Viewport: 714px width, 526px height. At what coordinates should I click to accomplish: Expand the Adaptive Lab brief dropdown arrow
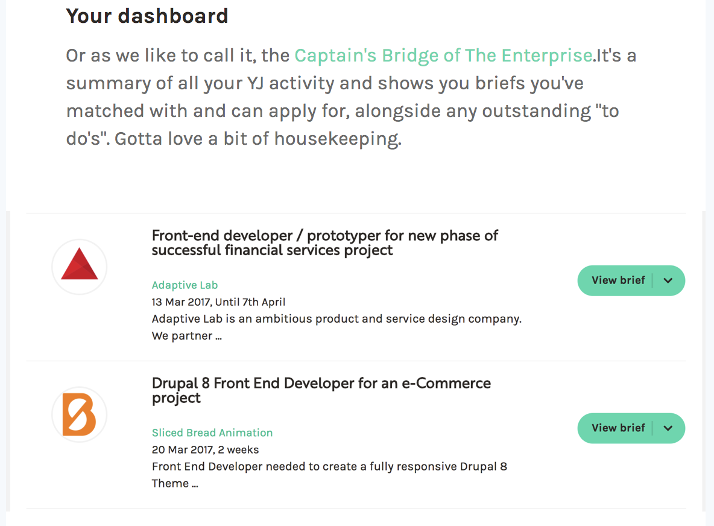coord(668,280)
